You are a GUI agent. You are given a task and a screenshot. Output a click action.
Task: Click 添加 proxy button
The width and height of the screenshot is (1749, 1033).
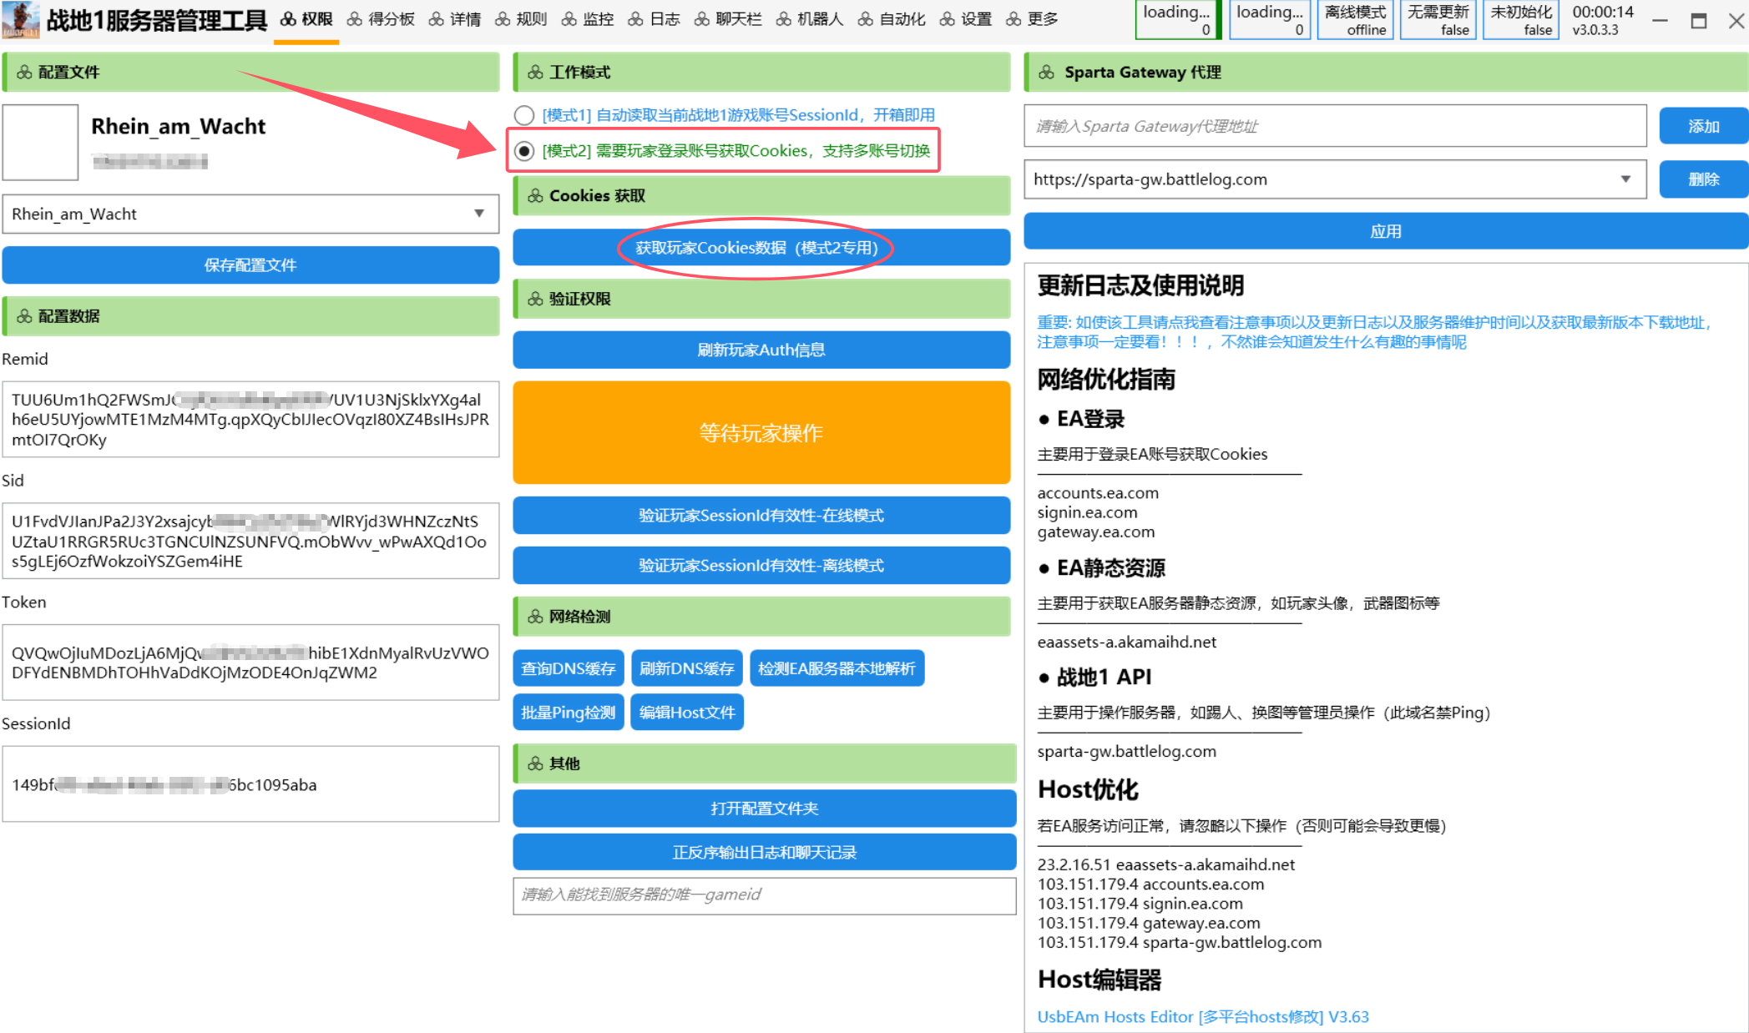tap(1703, 126)
